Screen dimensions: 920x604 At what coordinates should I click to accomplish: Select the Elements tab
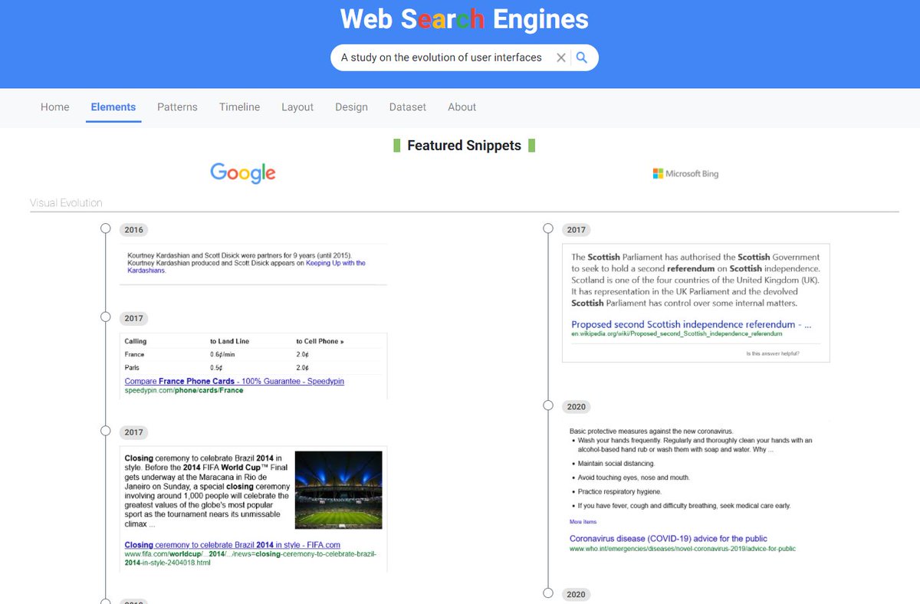click(113, 107)
